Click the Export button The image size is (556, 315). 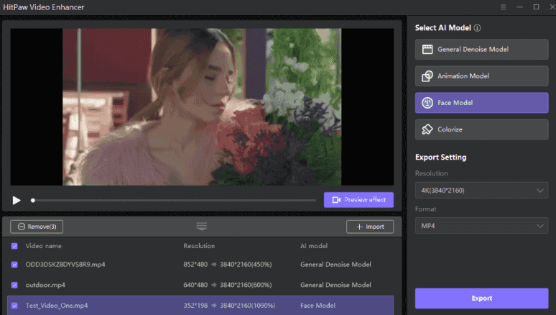pos(481,298)
